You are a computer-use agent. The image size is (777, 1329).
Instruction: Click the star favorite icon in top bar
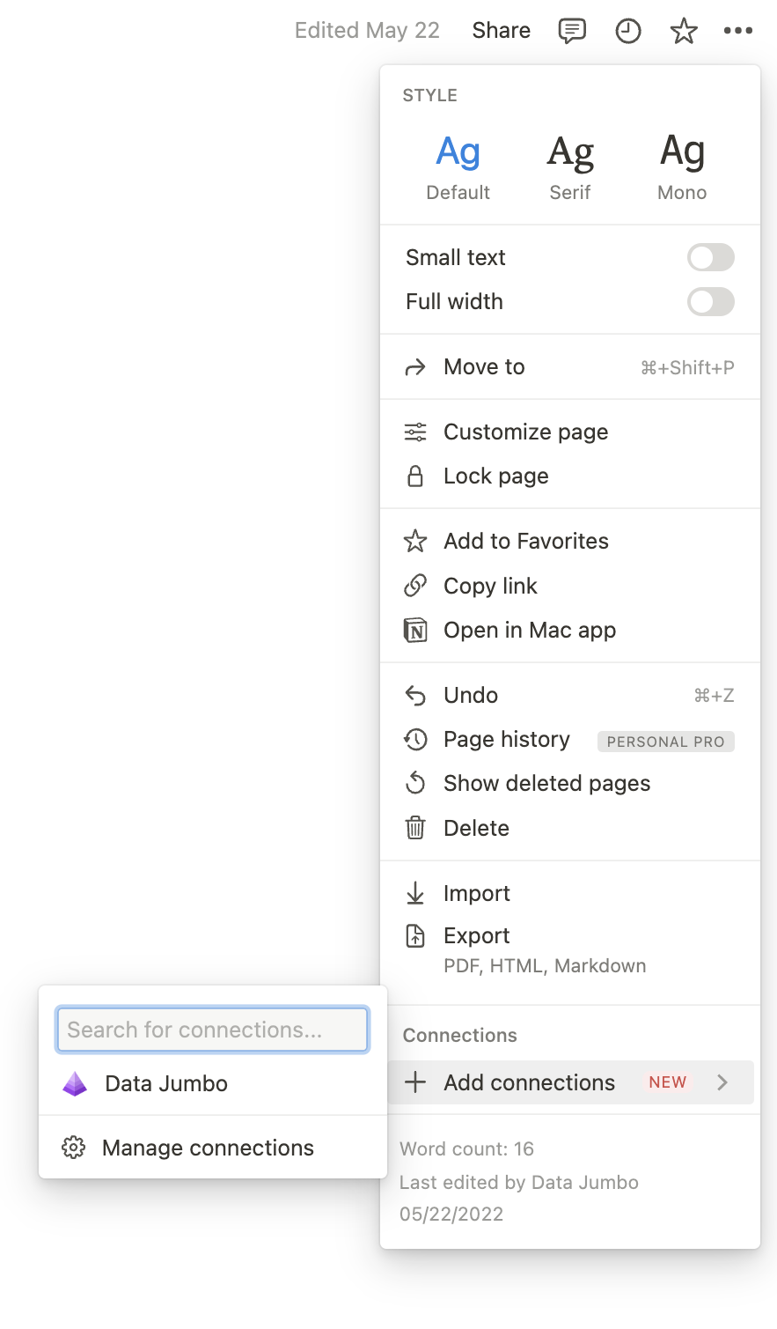684,31
